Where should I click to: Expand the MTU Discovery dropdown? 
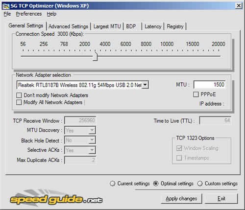92,130
